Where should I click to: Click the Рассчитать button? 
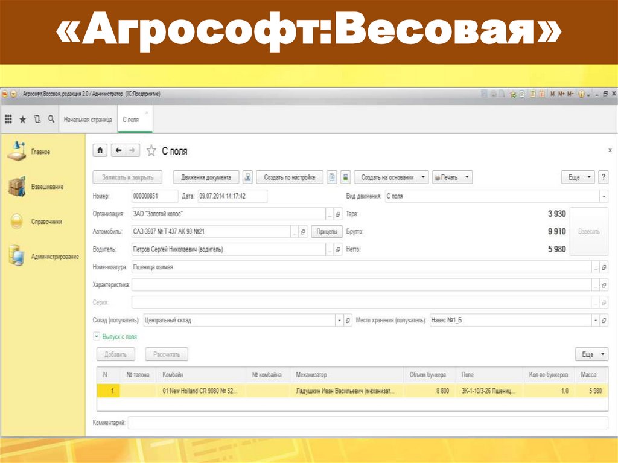pos(167,354)
